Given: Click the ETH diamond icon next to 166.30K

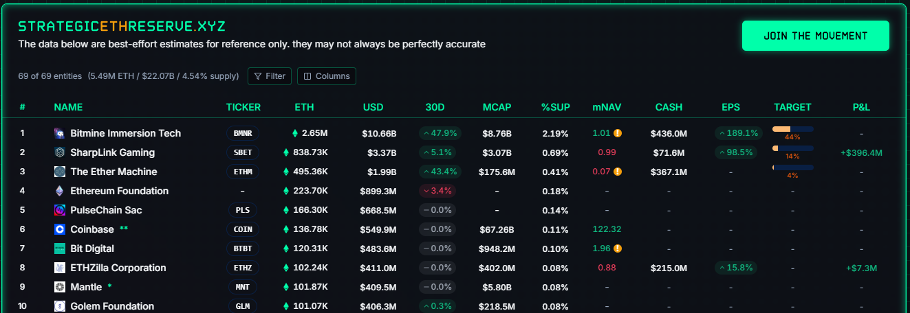Looking at the screenshot, I should [x=286, y=210].
